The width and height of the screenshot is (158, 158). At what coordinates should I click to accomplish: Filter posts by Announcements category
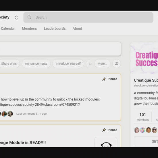point(36,64)
